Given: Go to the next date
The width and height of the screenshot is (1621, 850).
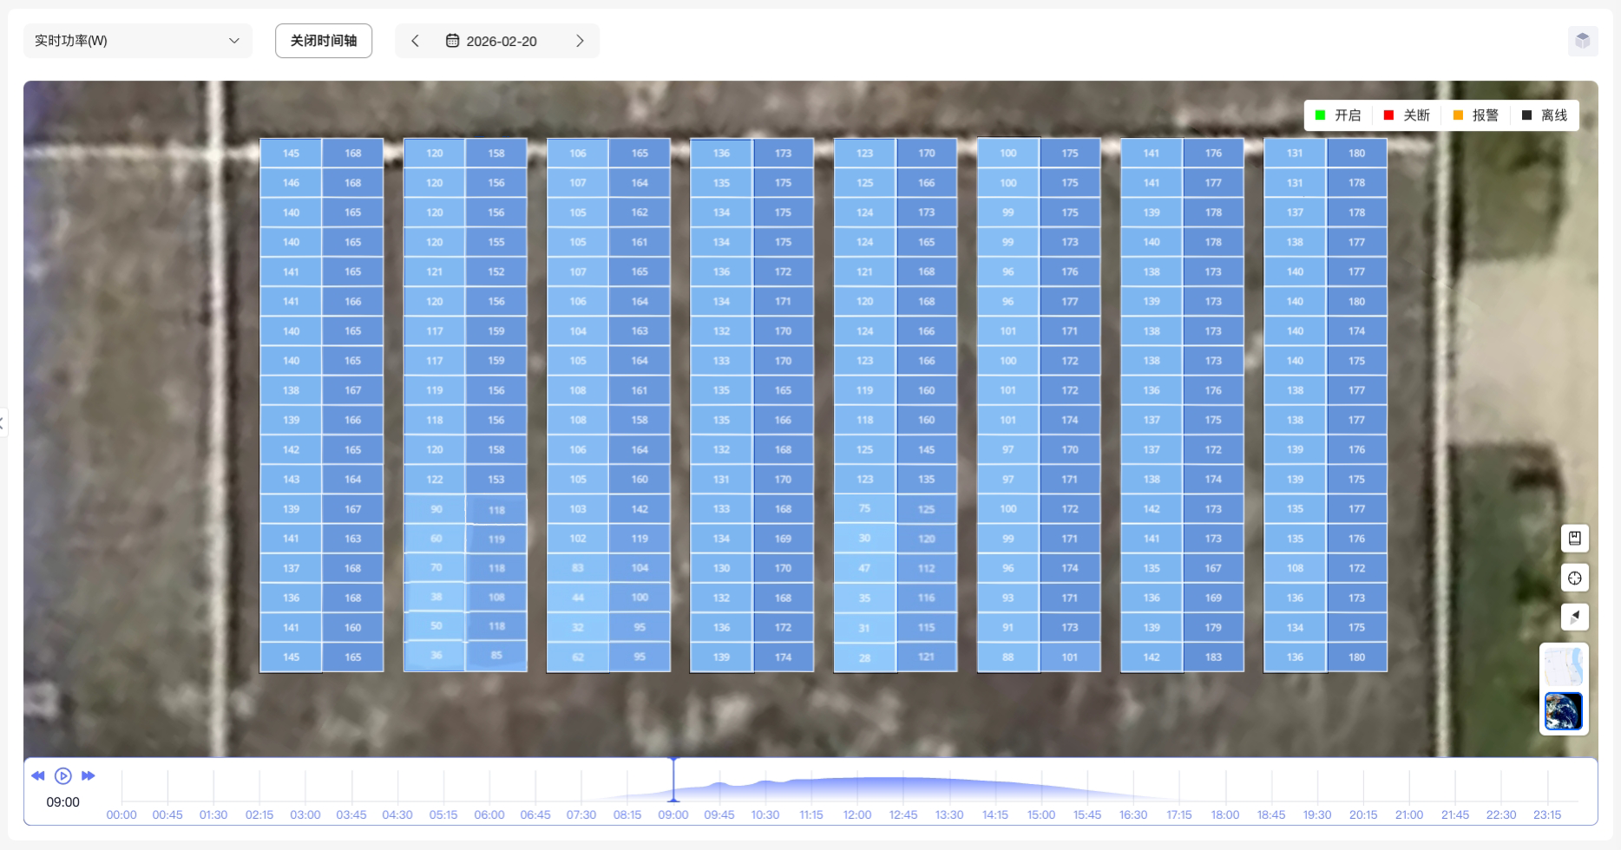Looking at the screenshot, I should pyautogui.click(x=580, y=41).
